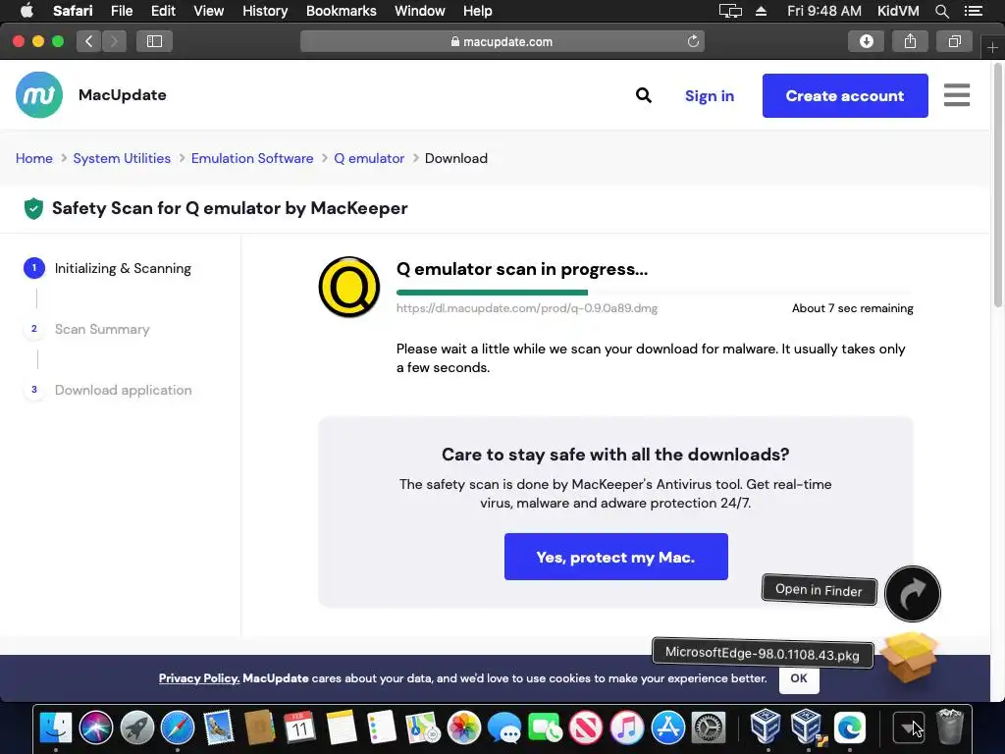Dismiss cookie banner with OK
Screen dimensions: 1005x754
coord(799,678)
